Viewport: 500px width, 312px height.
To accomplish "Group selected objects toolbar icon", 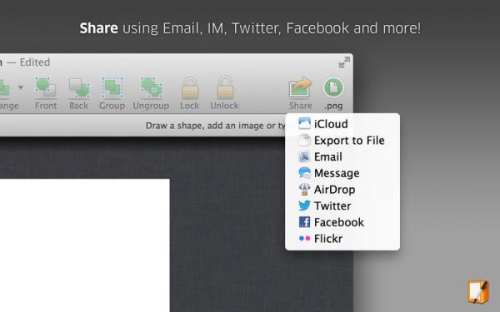I will pos(112,87).
